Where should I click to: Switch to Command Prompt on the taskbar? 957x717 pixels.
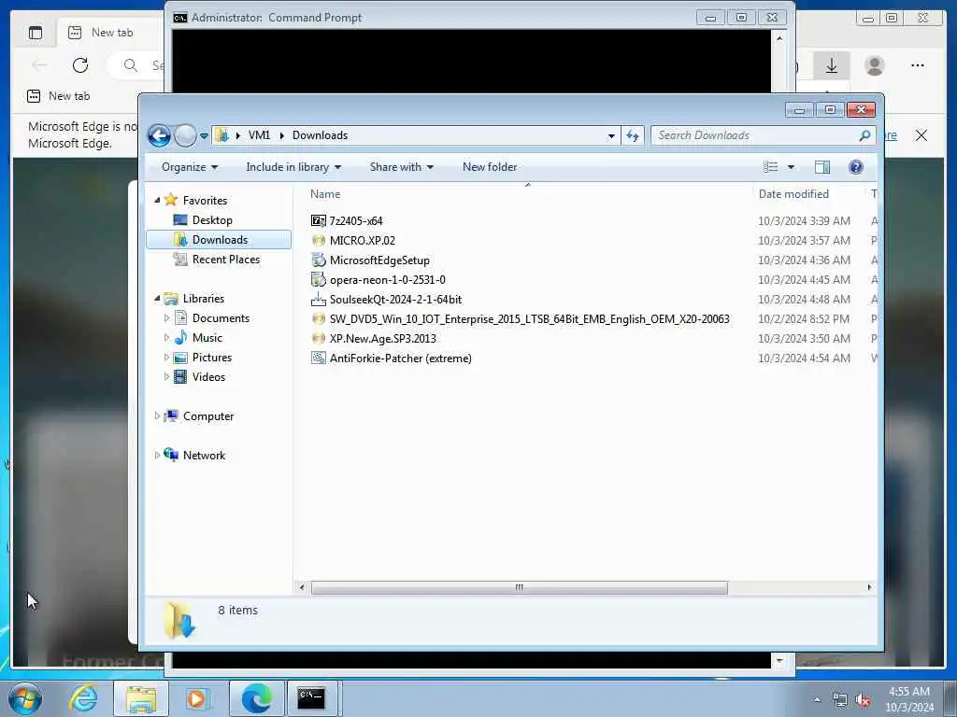312,698
